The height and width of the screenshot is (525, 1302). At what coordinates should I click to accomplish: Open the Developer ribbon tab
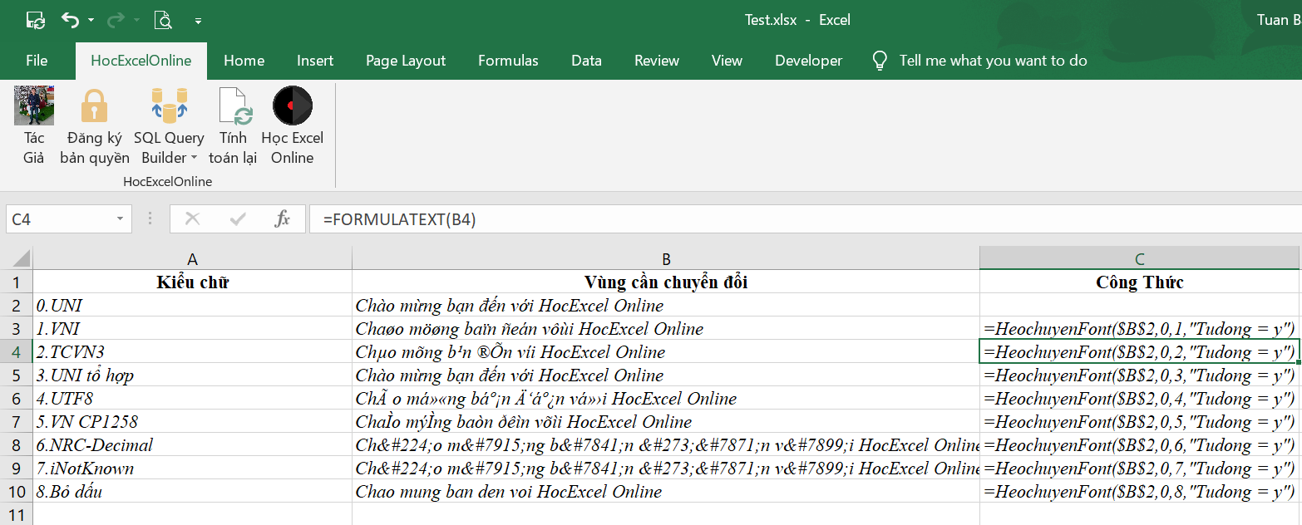808,60
